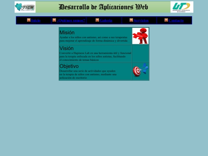Click the Desarrollo de Aplicaciones Web banner title

click(x=103, y=7)
